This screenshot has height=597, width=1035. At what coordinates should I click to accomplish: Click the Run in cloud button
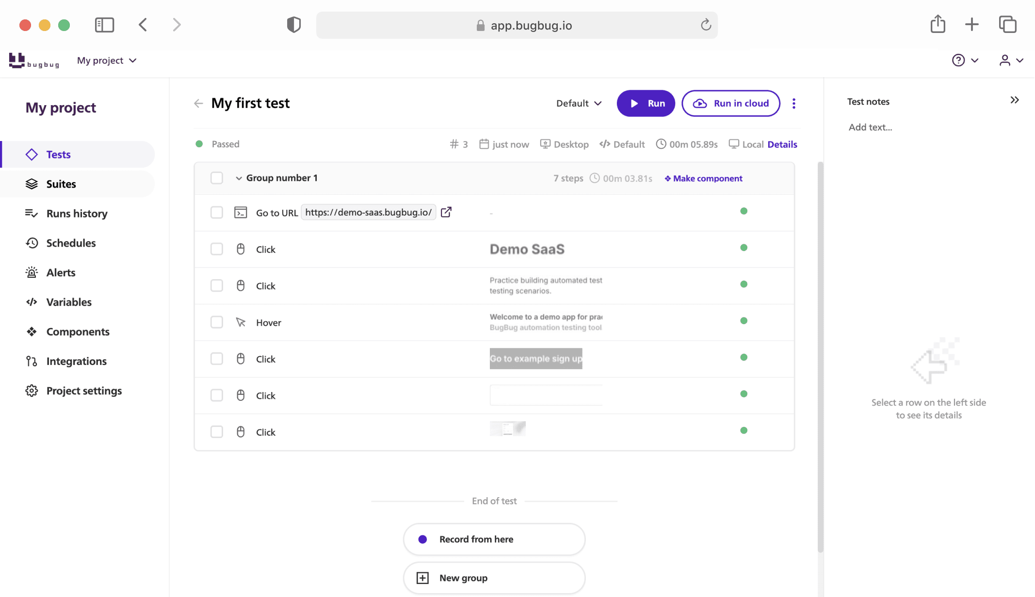tap(730, 103)
